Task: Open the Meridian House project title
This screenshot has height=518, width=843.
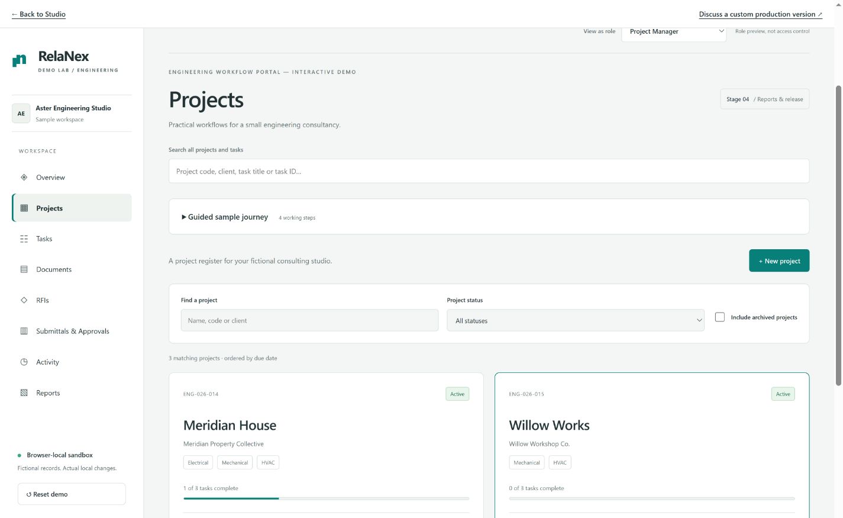Action: [x=230, y=425]
